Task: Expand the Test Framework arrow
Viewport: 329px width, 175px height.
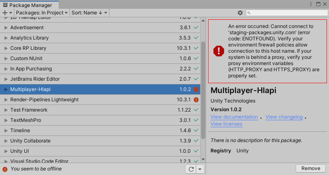Action: (x=6, y=110)
